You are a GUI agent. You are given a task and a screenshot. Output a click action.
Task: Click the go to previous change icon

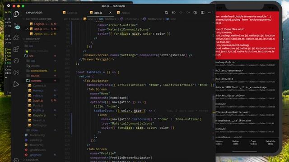(x=173, y=13)
